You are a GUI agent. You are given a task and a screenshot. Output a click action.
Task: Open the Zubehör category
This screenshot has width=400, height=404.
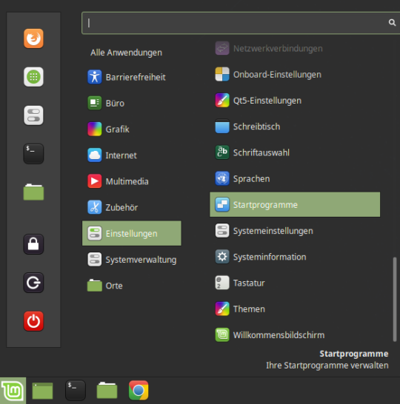point(132,207)
